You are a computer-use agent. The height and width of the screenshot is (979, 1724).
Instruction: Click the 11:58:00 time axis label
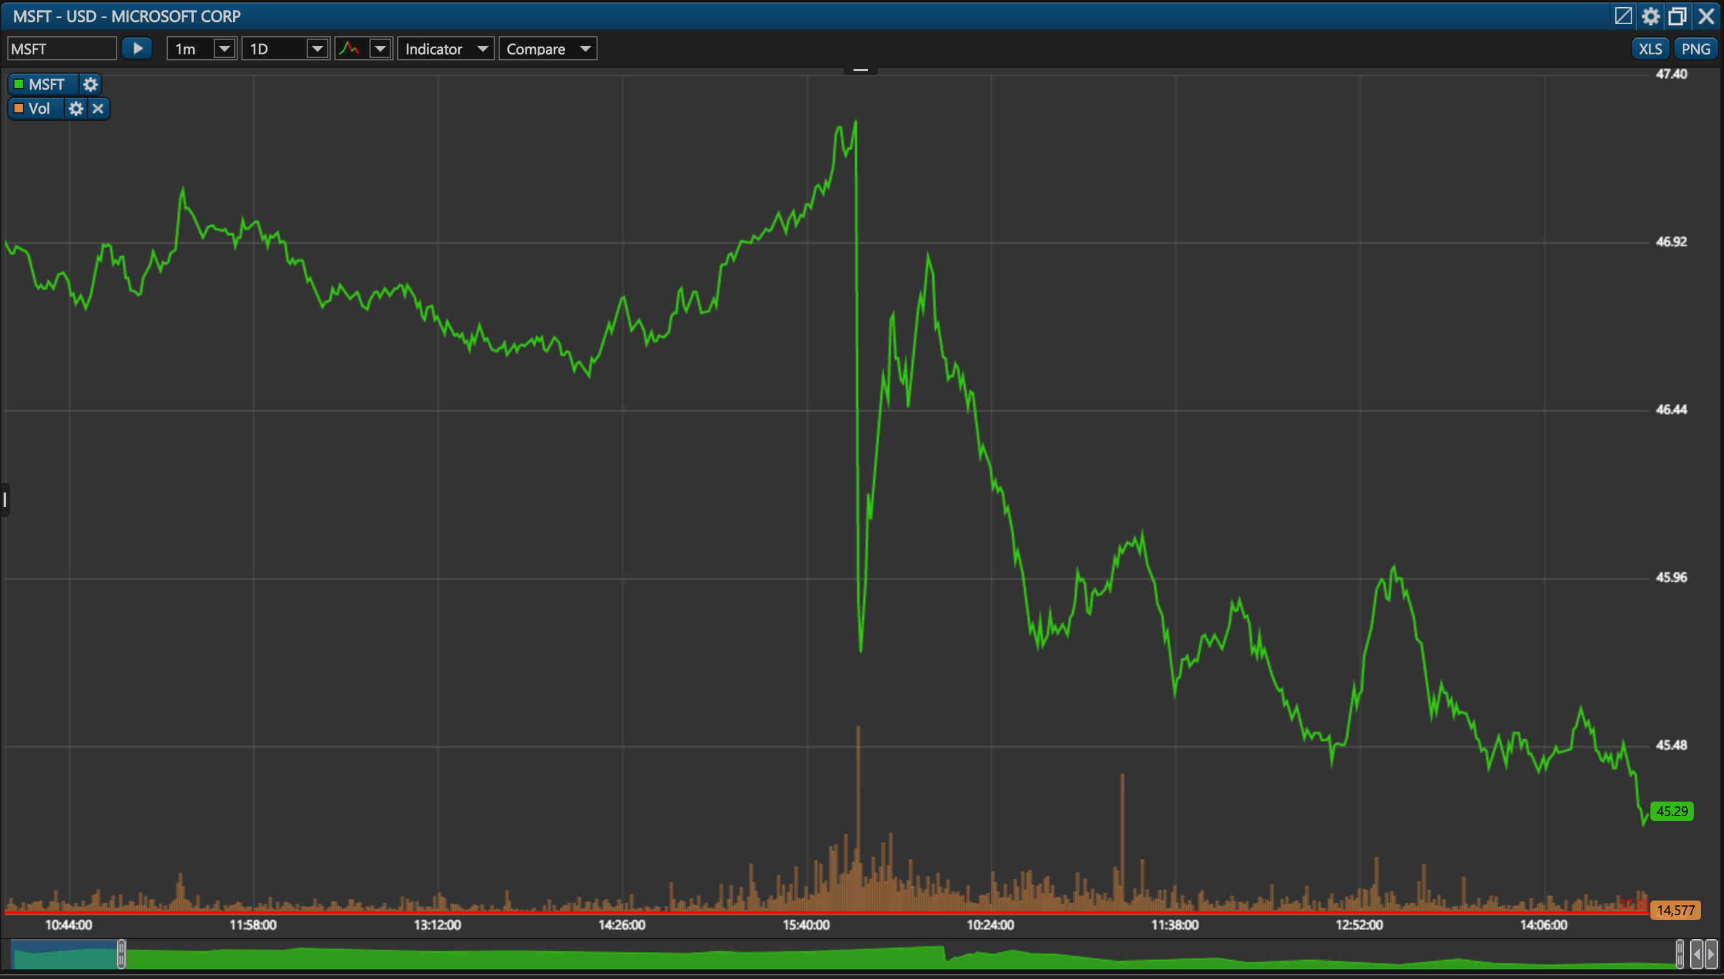tap(253, 925)
